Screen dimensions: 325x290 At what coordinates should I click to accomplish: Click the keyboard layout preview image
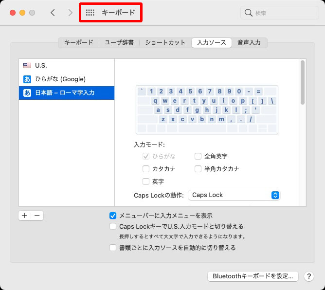click(207, 109)
